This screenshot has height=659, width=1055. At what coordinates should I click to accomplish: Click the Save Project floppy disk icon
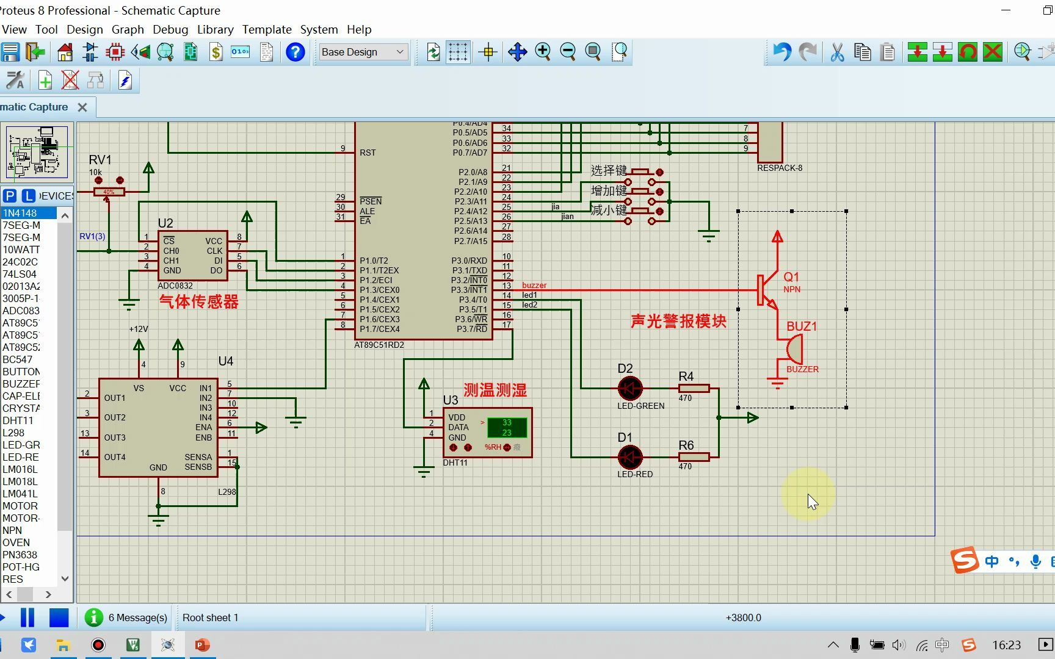pyautogui.click(x=10, y=52)
